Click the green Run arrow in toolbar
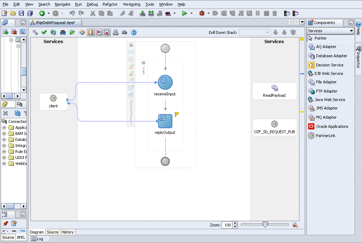Viewport: 362px width, 243px height. point(184,13)
